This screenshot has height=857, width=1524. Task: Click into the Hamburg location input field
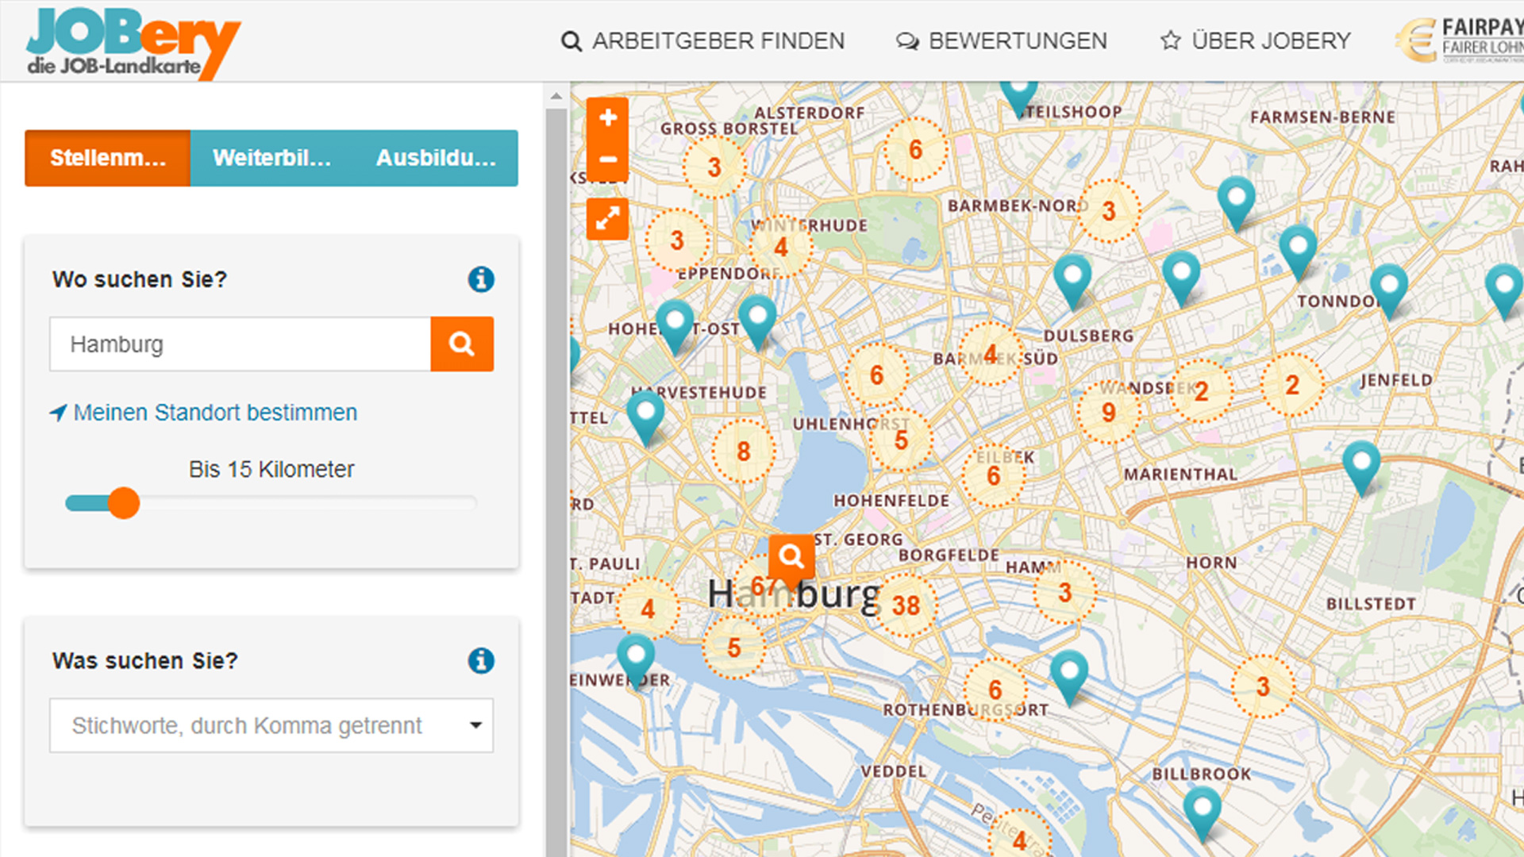pos(240,344)
